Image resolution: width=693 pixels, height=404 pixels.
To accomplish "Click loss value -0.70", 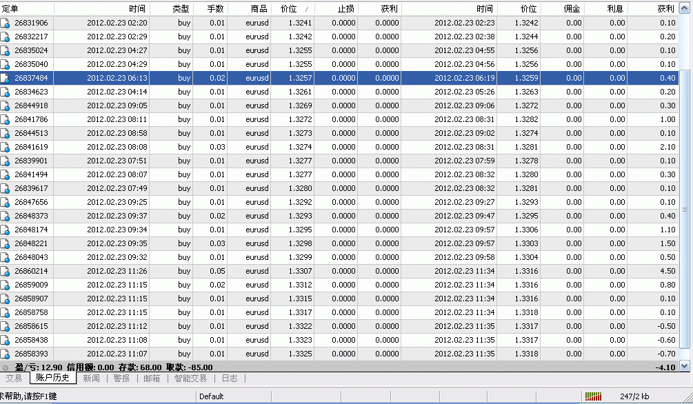I will [x=666, y=354].
